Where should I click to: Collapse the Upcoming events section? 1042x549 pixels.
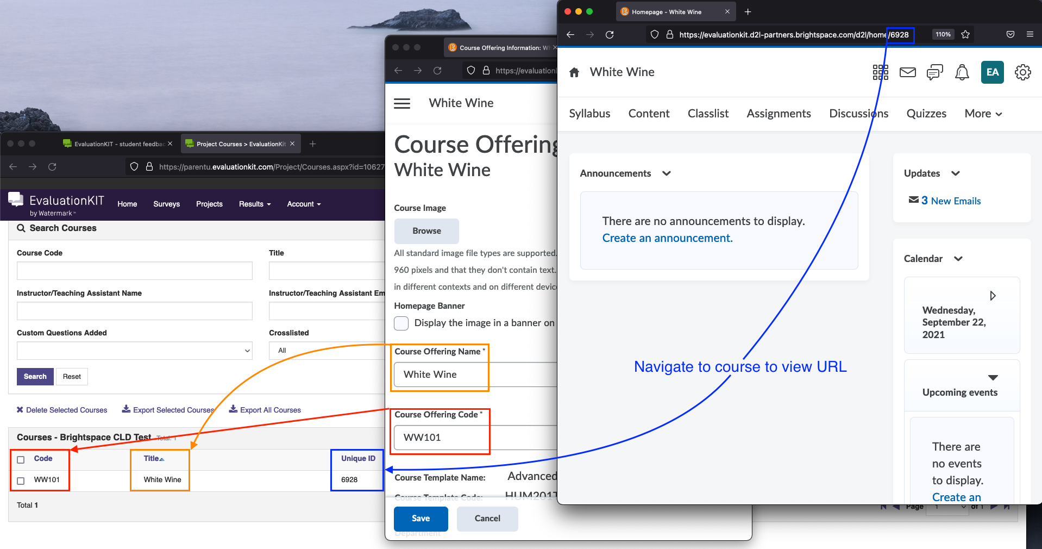993,377
